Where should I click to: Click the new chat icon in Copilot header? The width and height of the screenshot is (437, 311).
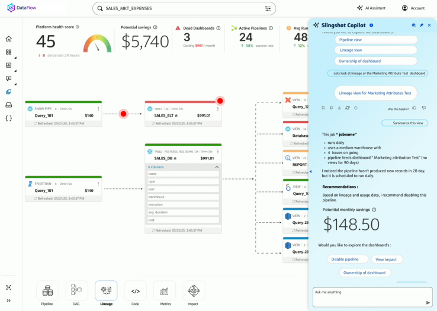413,25
